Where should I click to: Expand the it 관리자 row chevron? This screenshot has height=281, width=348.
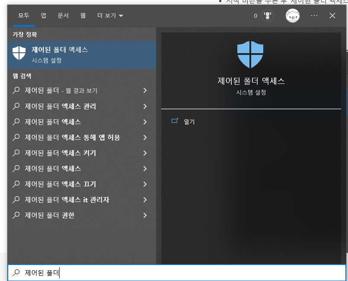pos(145,200)
